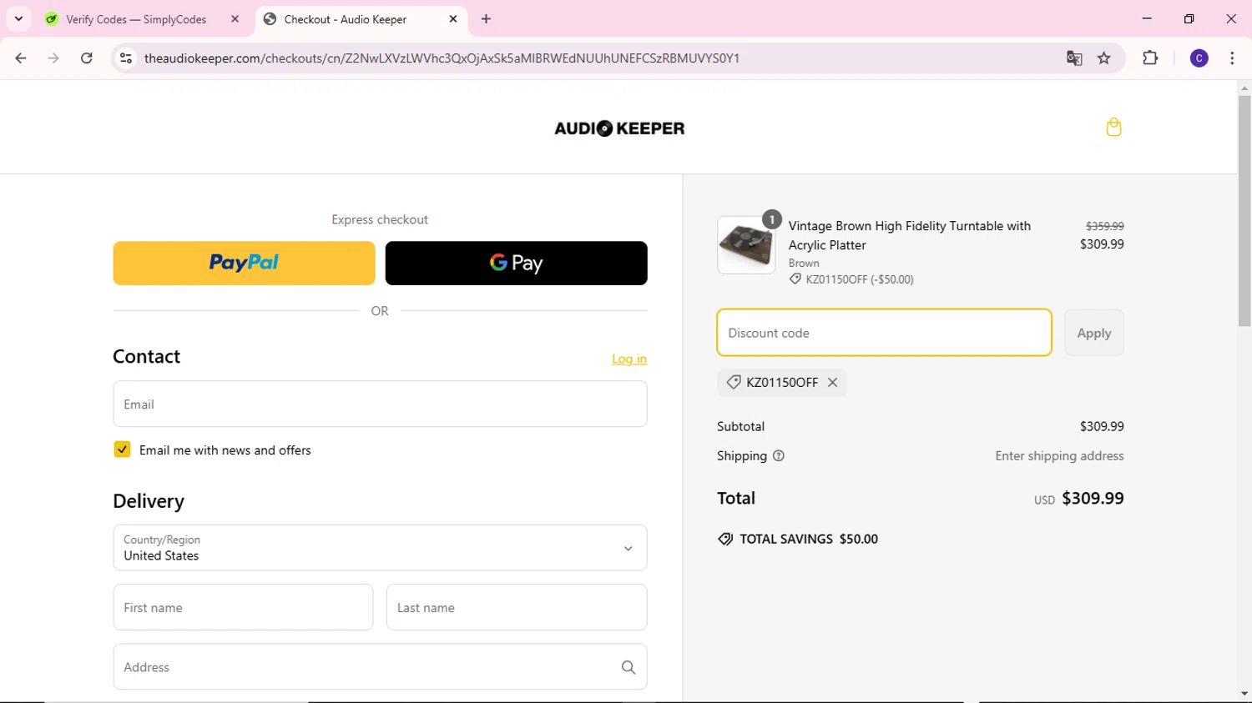Minimize the browser window
1252x703 pixels.
(1147, 18)
